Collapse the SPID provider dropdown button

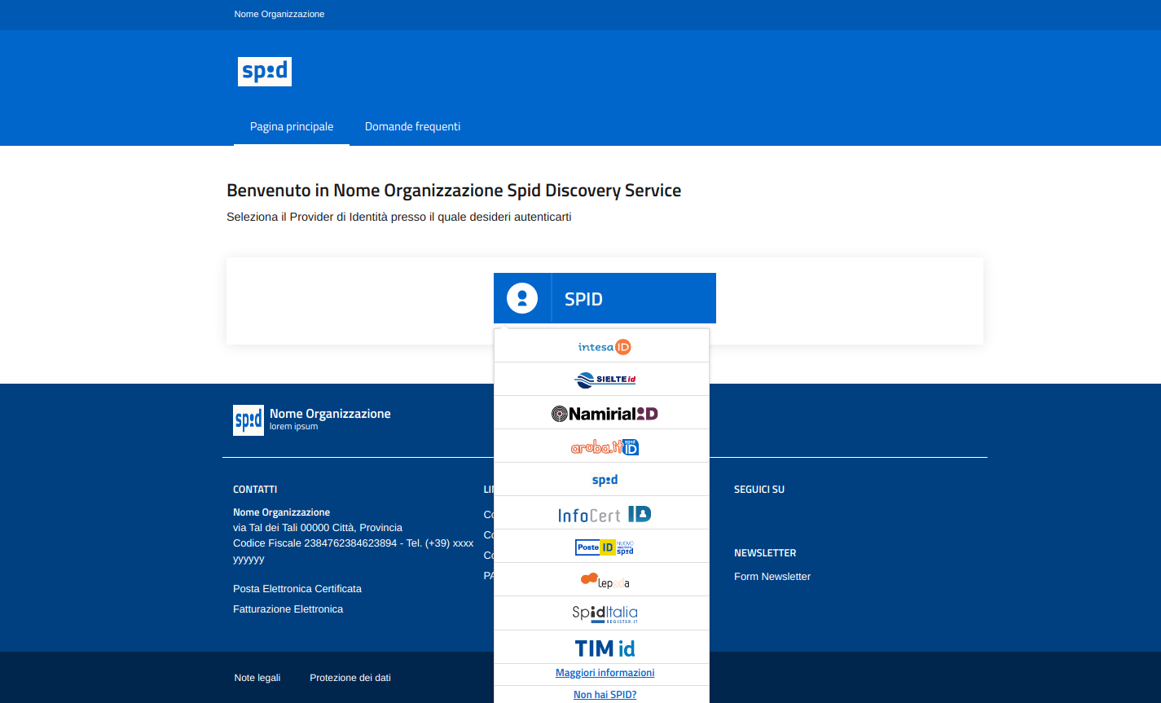(x=605, y=298)
